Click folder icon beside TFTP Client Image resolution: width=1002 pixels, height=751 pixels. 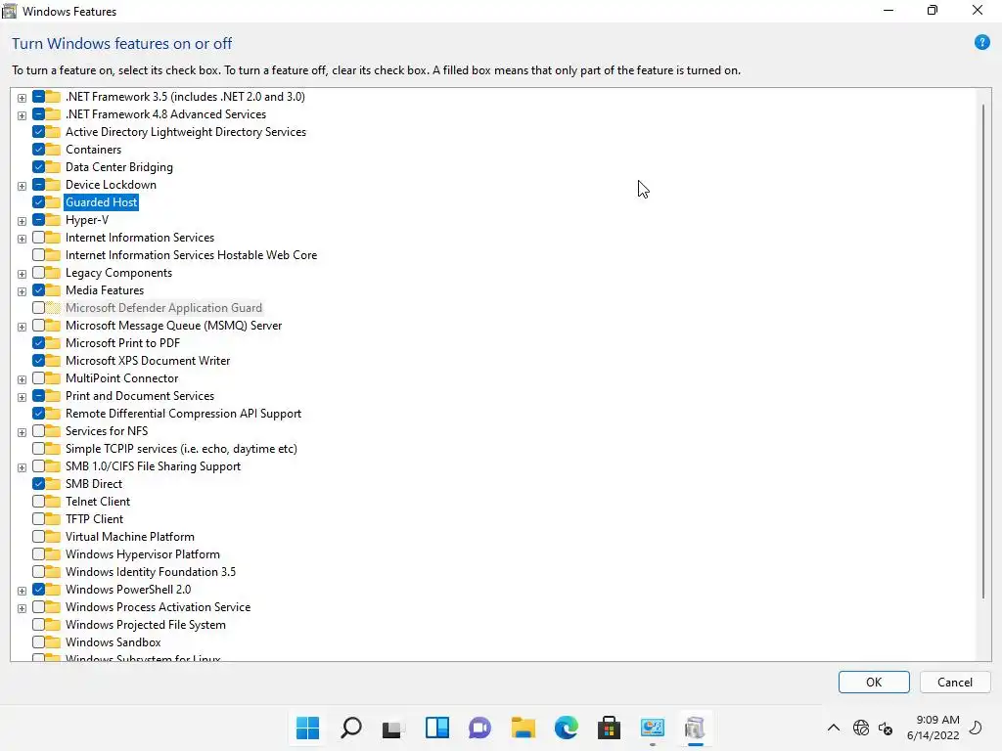click(53, 518)
